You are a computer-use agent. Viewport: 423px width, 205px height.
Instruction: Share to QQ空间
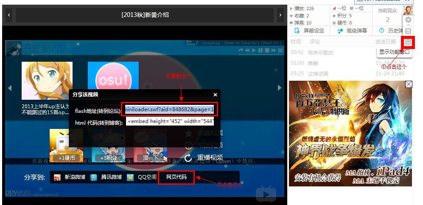pyautogui.click(x=142, y=177)
